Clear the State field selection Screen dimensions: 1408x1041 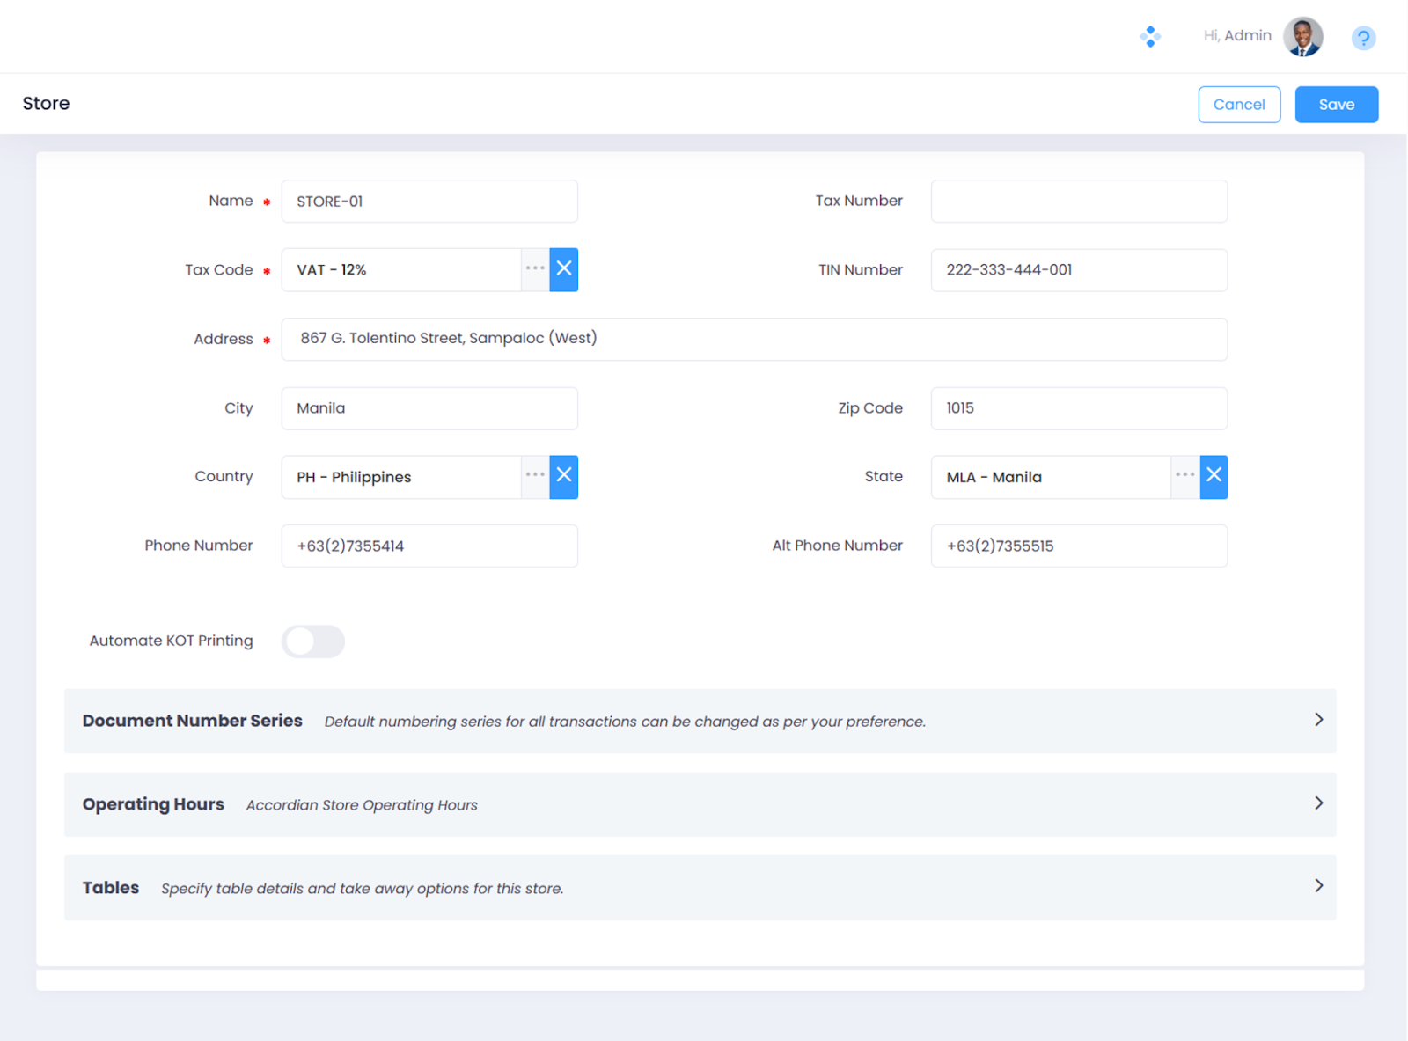(x=1213, y=476)
